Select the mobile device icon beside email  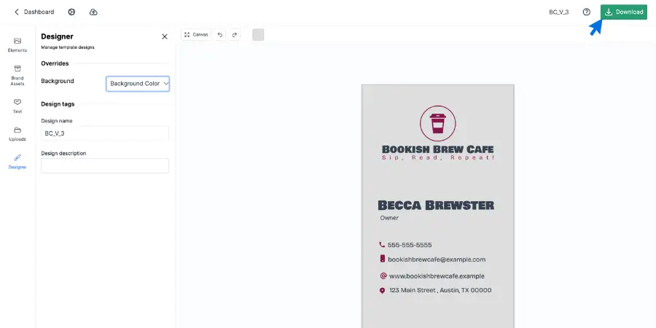tap(383, 259)
